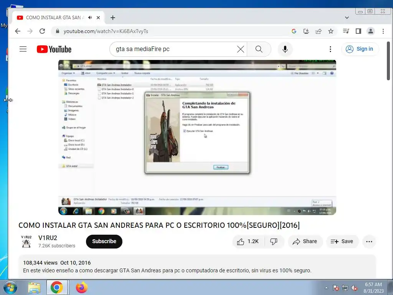Open the muted volume tray icon
The width and height of the screenshot is (393, 295).
354,288
